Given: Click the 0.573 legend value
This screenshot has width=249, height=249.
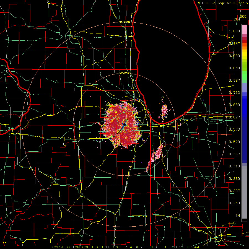Looking at the screenshot, I should [234, 129].
